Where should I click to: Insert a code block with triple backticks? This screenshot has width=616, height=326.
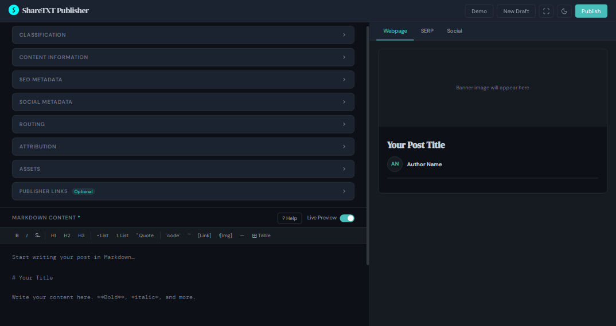[x=189, y=235]
